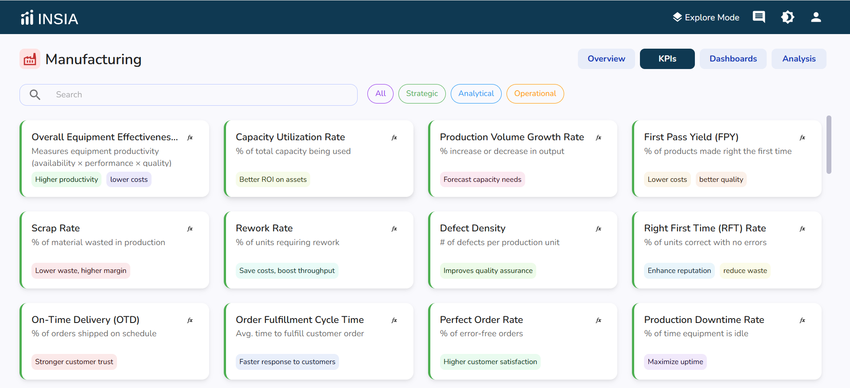Click fx icon on Defect Density card
The width and height of the screenshot is (850, 388).
(x=598, y=229)
